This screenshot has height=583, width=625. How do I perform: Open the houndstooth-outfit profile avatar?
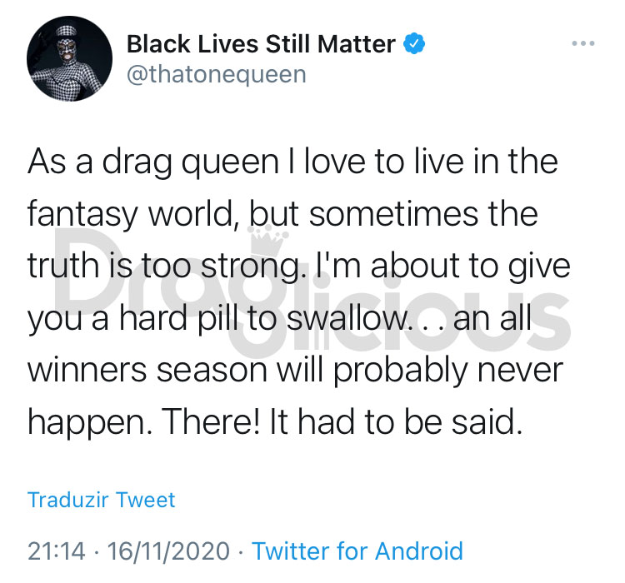point(69,59)
